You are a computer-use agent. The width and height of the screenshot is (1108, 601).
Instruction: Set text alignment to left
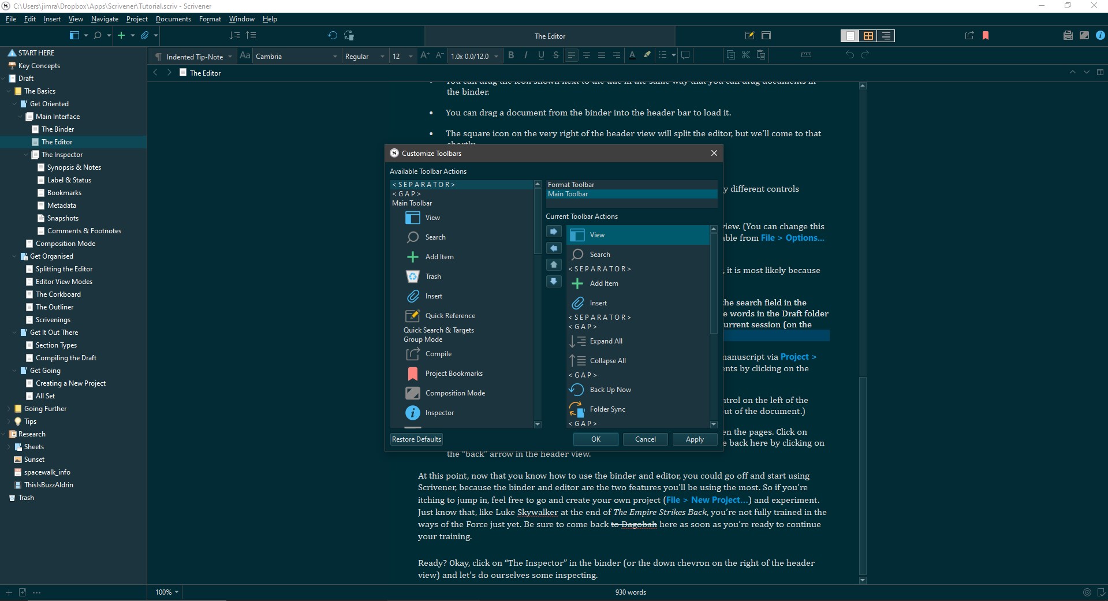pos(571,55)
